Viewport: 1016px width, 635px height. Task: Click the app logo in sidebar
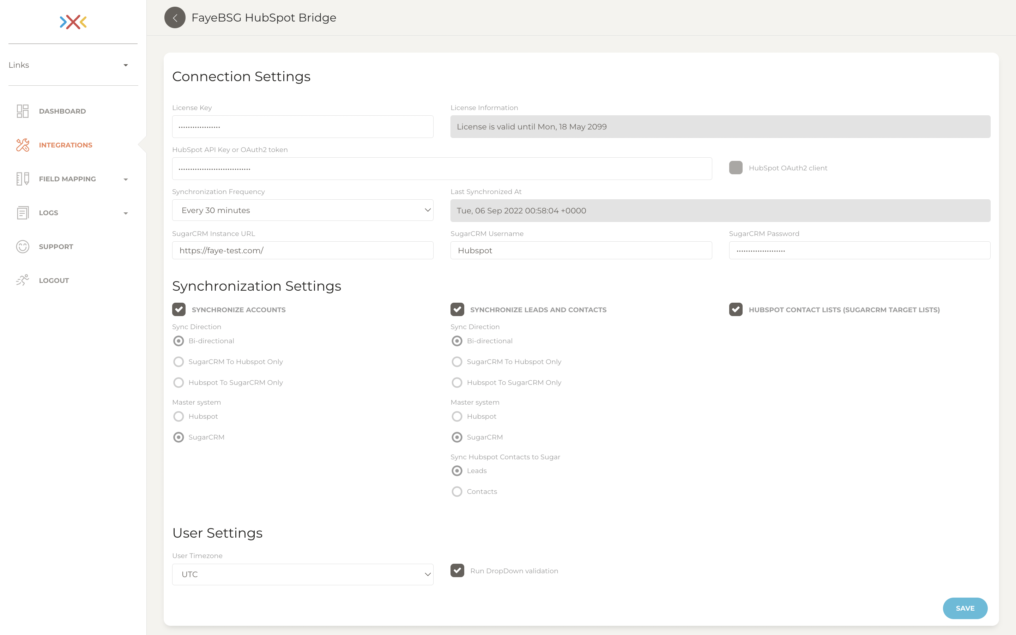coord(73,22)
